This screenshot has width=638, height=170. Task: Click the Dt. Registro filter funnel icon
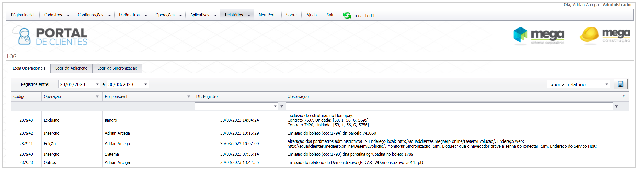[282, 106]
